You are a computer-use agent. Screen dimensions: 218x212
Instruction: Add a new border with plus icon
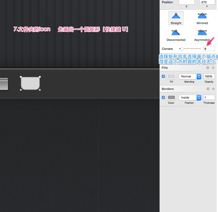(x=213, y=89)
